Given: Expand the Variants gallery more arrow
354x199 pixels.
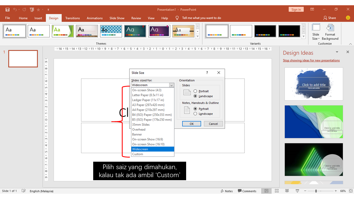Looking at the screenshot, I should coord(304,36).
